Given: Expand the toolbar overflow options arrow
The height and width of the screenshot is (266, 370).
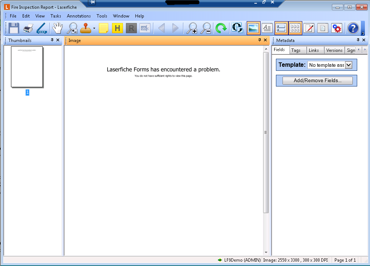Looking at the screenshot, I should [x=363, y=34].
